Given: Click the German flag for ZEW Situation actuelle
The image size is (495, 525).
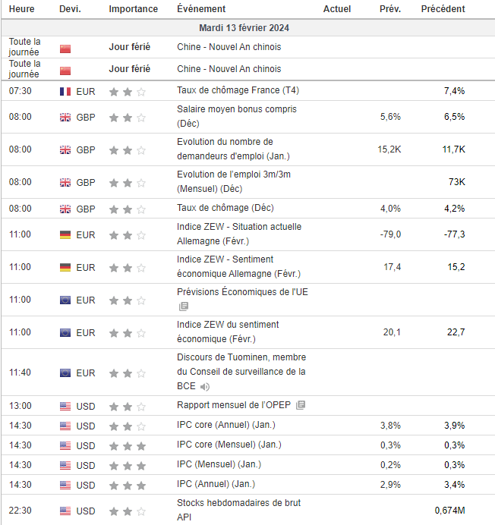Looking at the screenshot, I should point(65,234).
